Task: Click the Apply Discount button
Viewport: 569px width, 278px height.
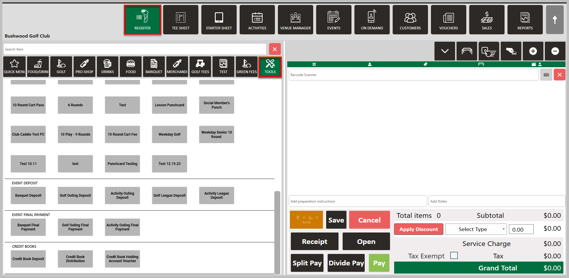Action: pyautogui.click(x=419, y=229)
